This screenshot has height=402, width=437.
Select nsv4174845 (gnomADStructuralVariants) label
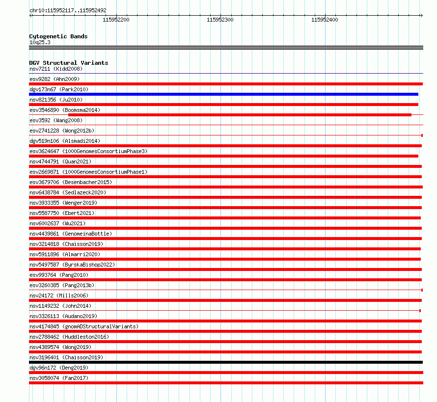tap(84, 326)
